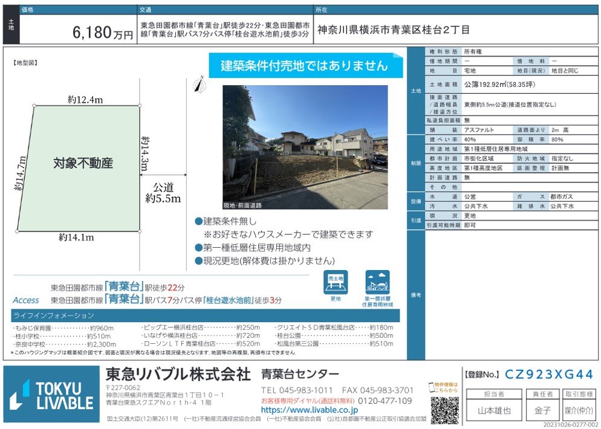Click the toll-free number 0120-477-109

[385, 401]
